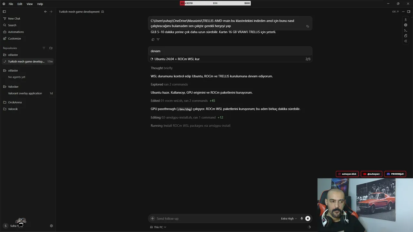Open the Help menu
The image size is (413, 232).
coord(40,4)
